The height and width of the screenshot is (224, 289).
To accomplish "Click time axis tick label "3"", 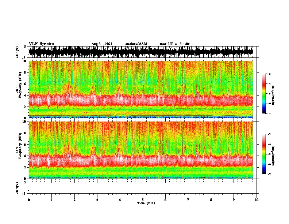I will point(97,200).
